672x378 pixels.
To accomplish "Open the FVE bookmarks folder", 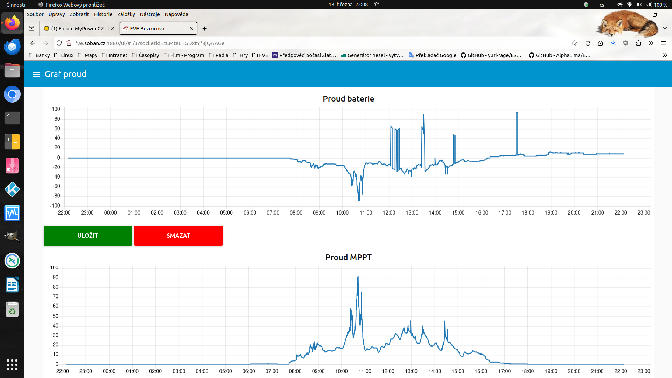I will tap(260, 55).
